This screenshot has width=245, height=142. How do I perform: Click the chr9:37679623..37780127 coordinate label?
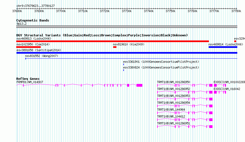pos(36,6)
